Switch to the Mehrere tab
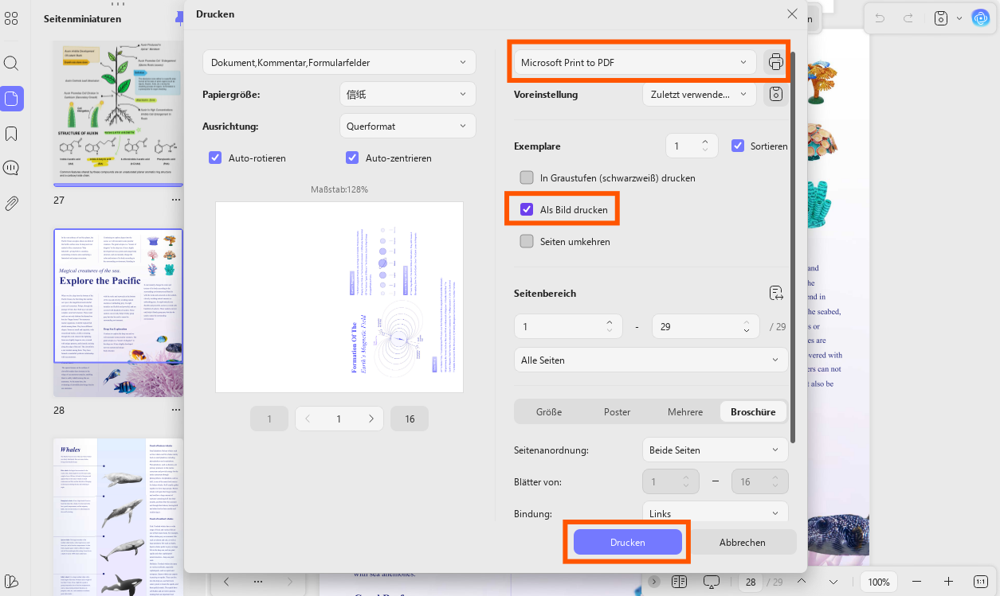Image resolution: width=1000 pixels, height=596 pixels. (685, 411)
